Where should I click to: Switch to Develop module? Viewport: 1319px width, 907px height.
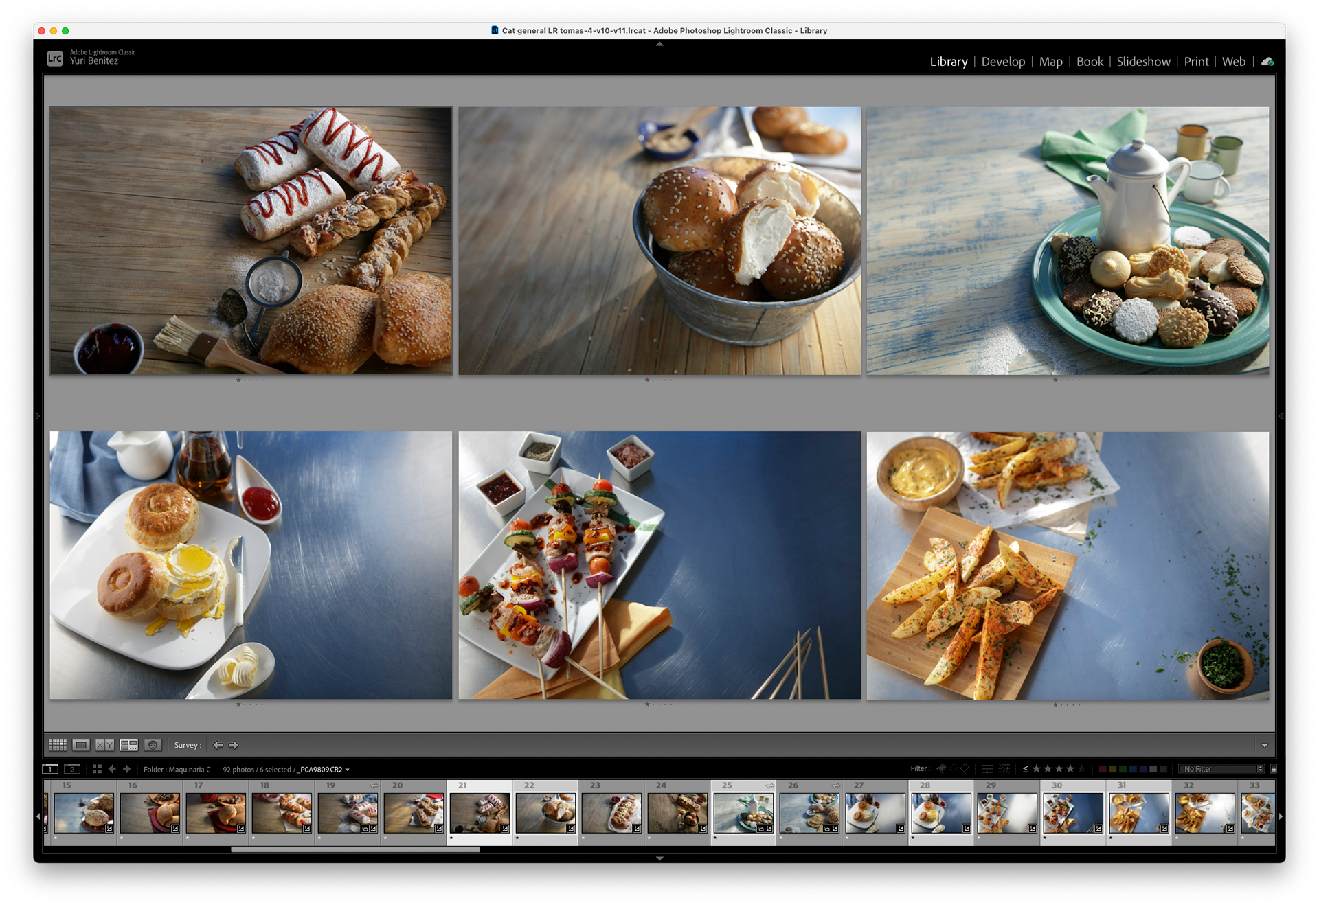[1003, 62]
